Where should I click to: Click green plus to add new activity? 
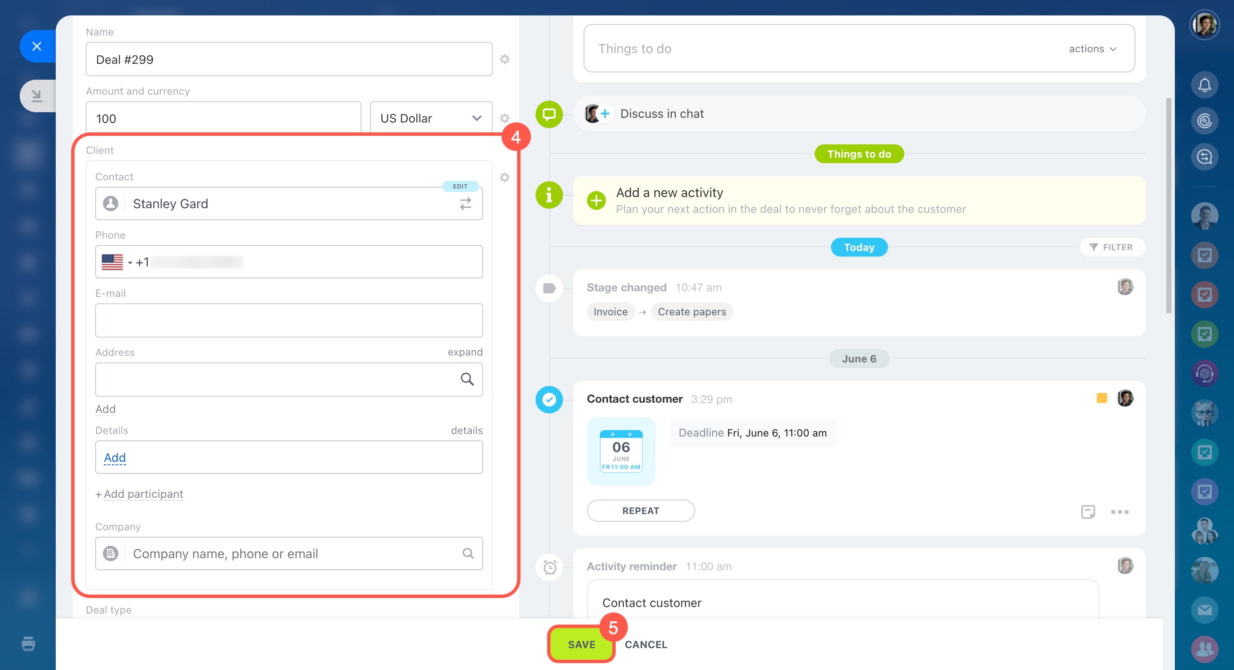point(596,200)
